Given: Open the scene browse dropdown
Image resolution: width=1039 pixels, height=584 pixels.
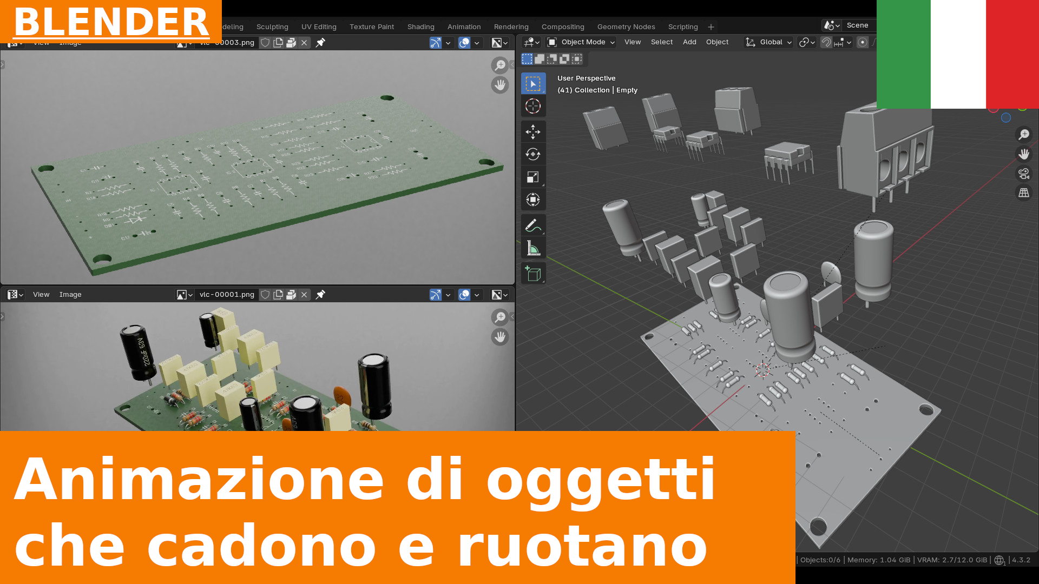Looking at the screenshot, I should click(x=832, y=25).
